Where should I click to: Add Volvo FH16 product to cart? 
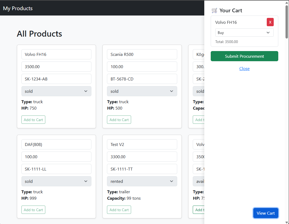coord(33,120)
